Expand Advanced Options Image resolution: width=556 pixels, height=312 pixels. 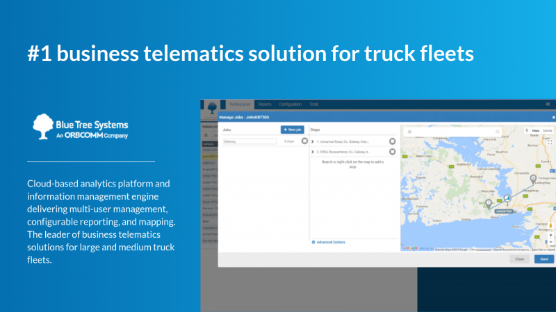[328, 242]
